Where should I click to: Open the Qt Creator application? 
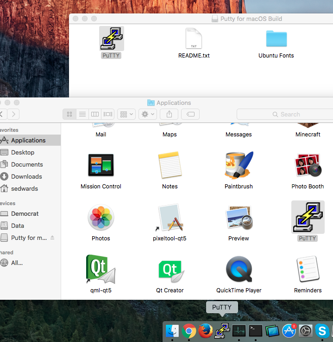[170, 269]
